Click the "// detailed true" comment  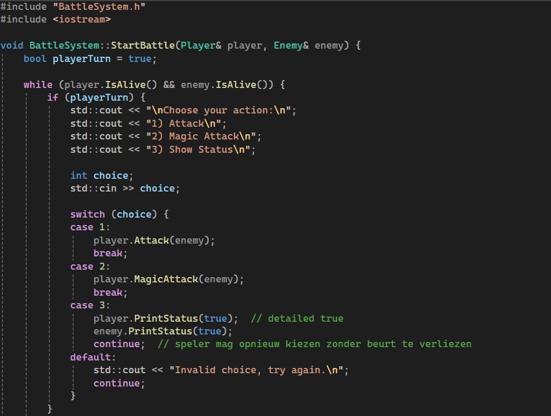click(x=297, y=318)
